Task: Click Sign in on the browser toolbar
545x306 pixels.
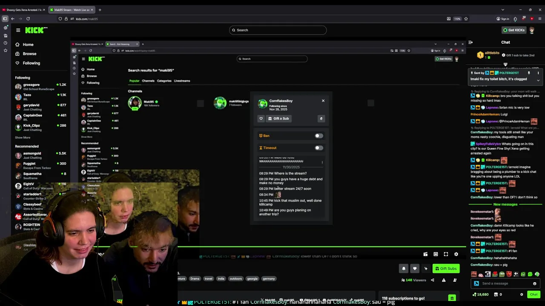Action: coord(502,19)
